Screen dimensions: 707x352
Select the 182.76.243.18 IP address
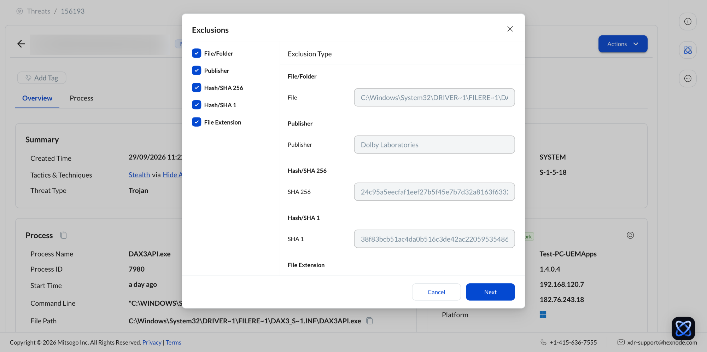562,299
